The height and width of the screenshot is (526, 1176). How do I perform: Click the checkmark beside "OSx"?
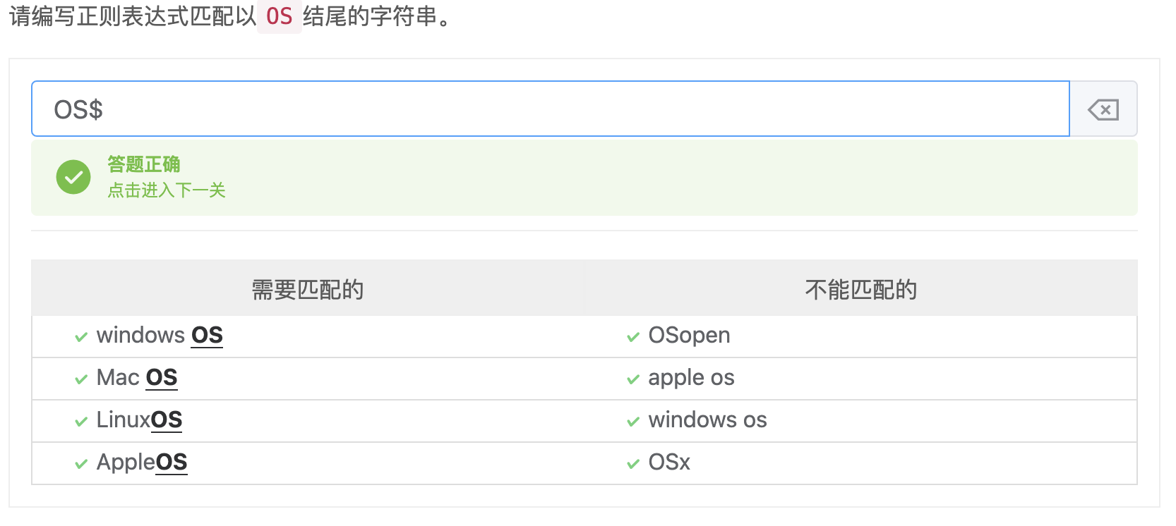(633, 464)
